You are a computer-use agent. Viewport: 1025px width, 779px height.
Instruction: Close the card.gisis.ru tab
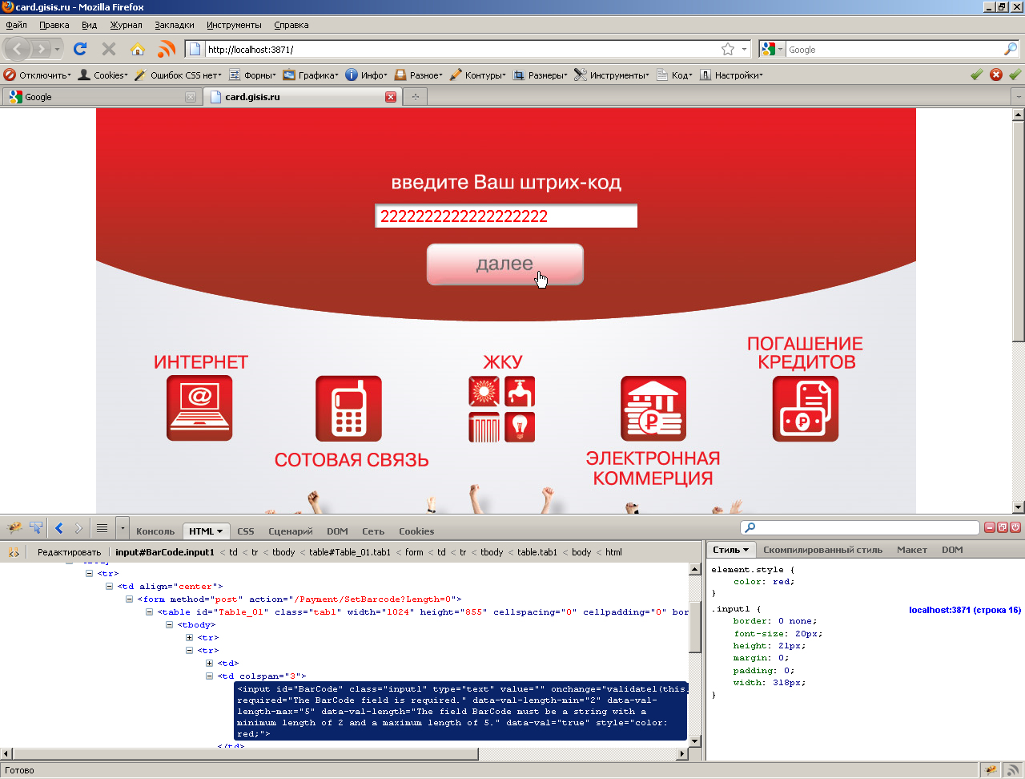391,97
